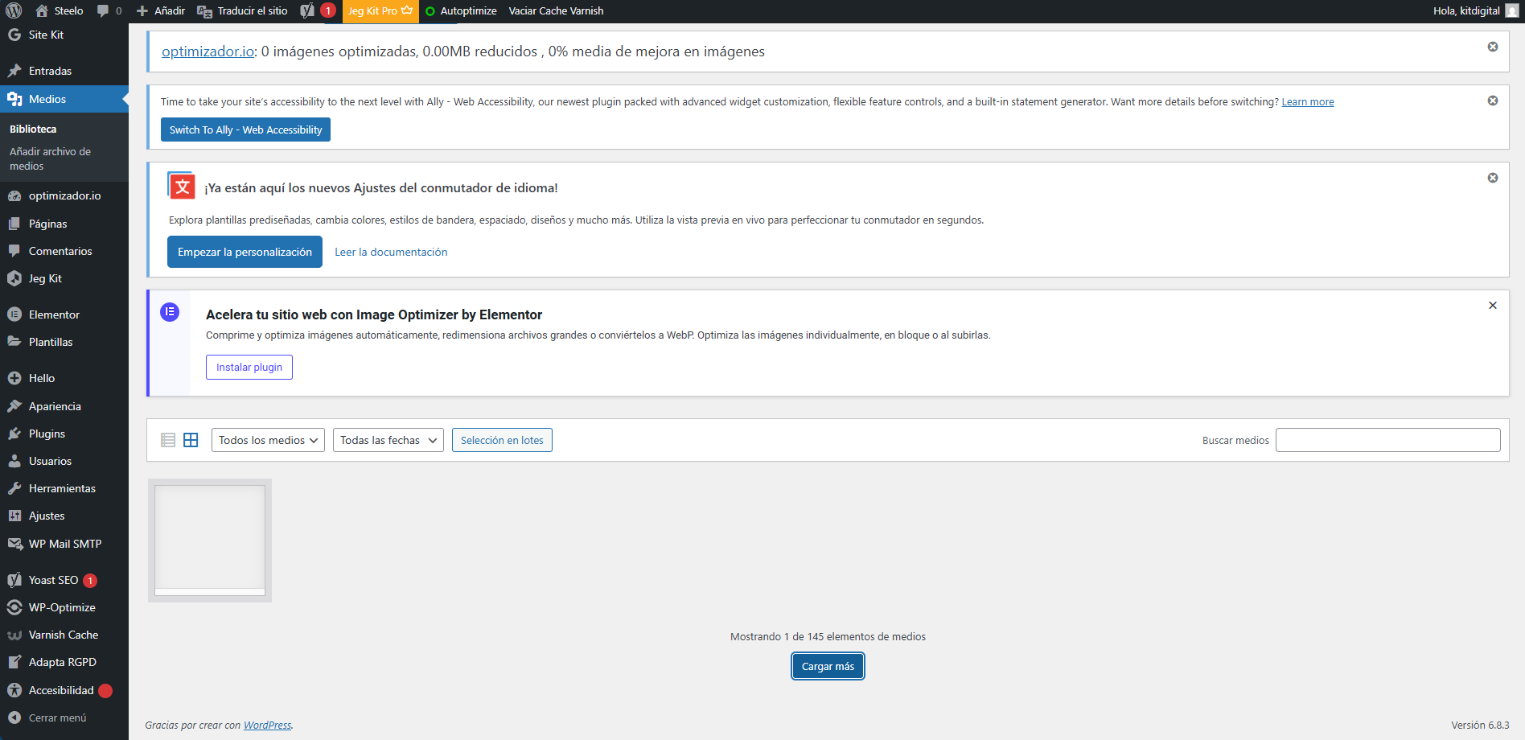This screenshot has height=740, width=1525.
Task: Select the media thumbnail in the grid
Action: [x=210, y=540]
